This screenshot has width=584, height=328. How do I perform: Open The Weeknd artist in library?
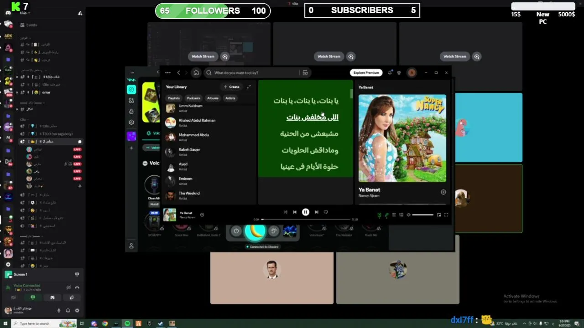pyautogui.click(x=209, y=195)
